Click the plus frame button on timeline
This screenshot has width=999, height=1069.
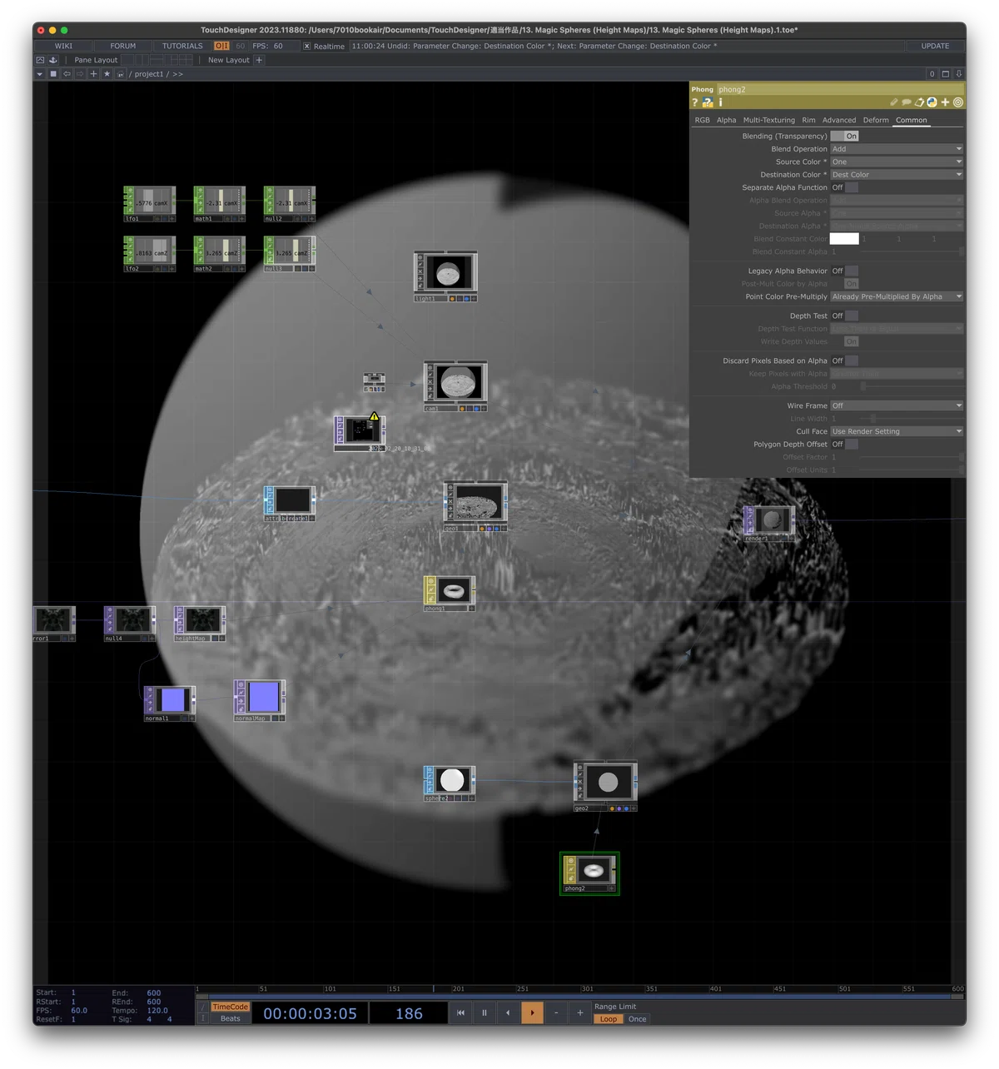(580, 1012)
